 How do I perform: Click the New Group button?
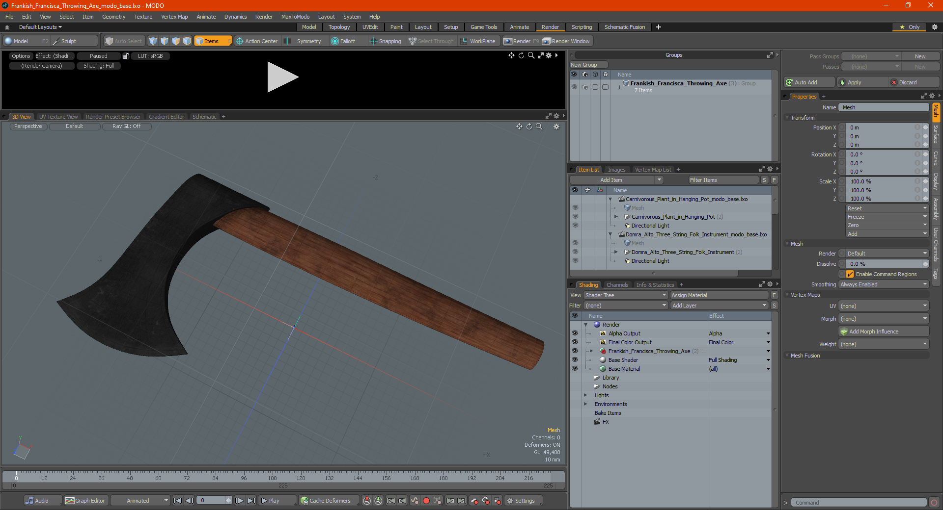(589, 65)
